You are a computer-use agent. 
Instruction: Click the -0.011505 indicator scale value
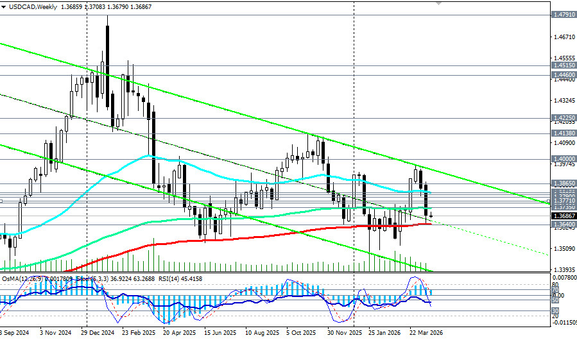click(564, 322)
